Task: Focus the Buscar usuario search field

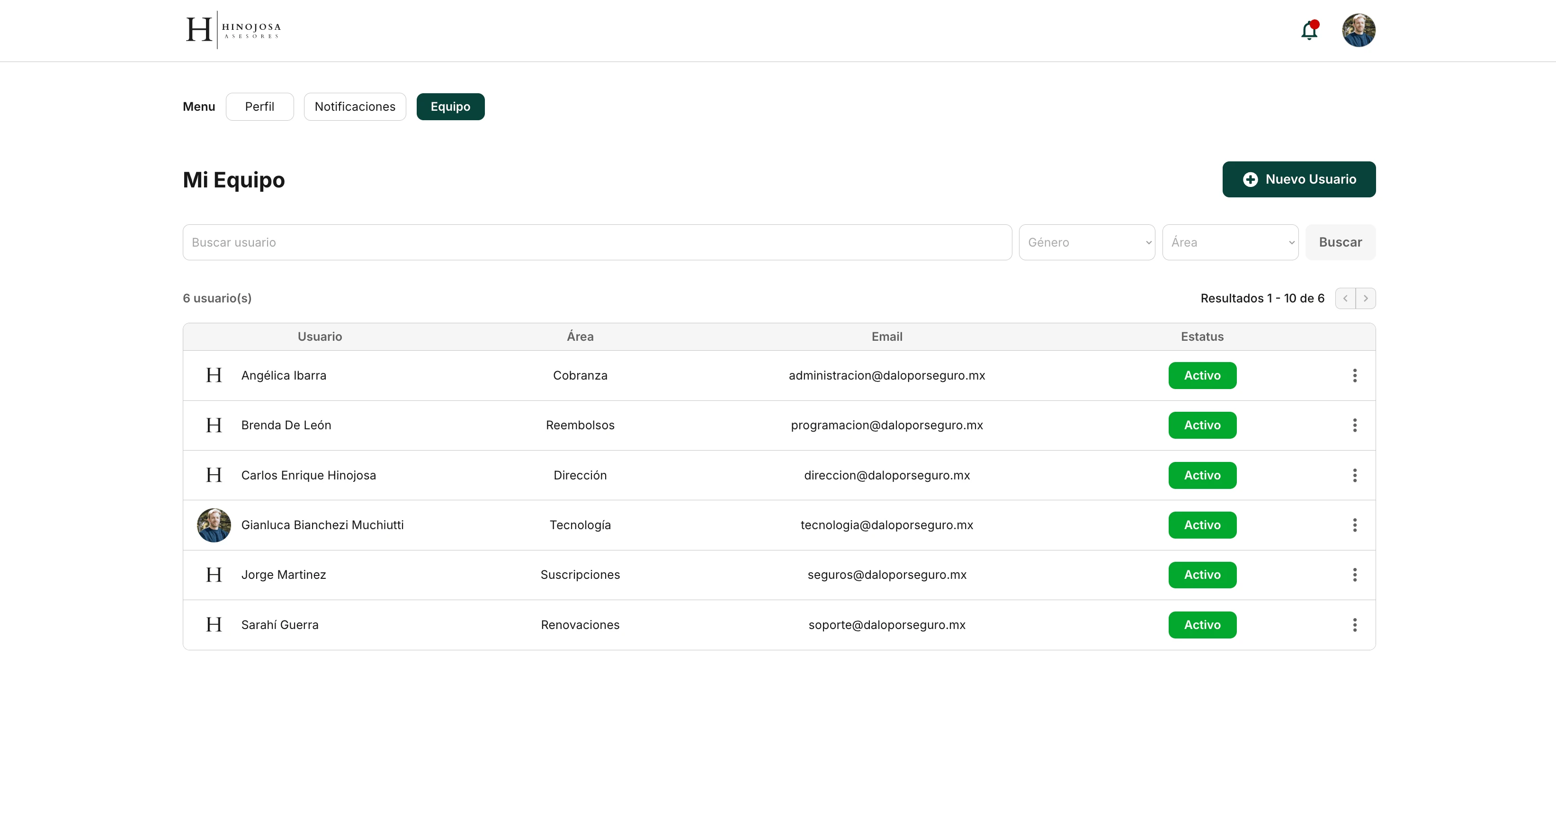Action: [597, 242]
